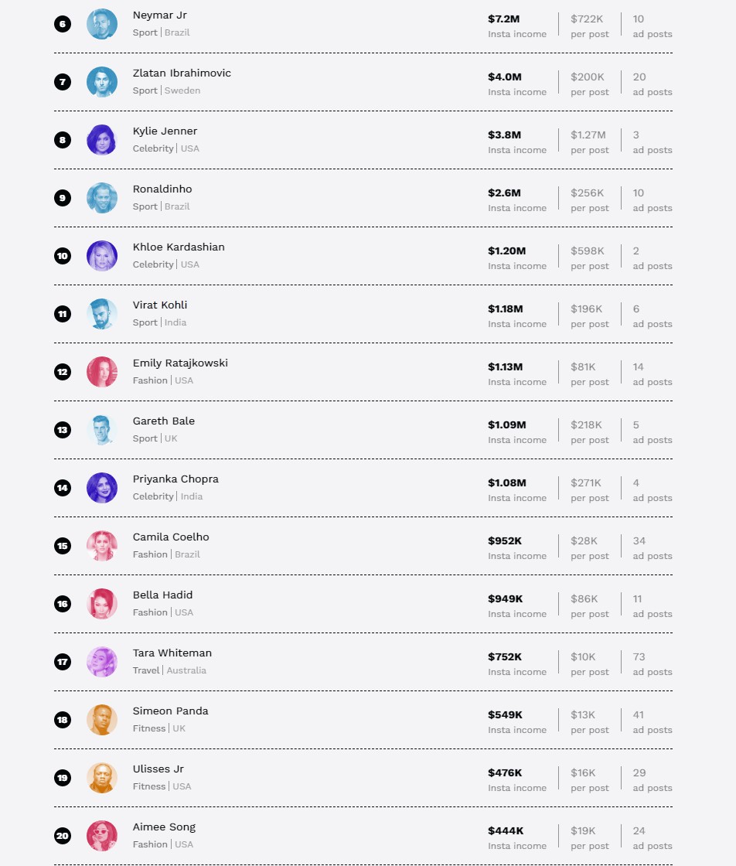Click Gareth Bale's name text
Image resolution: width=736 pixels, height=866 pixels.
pos(163,421)
